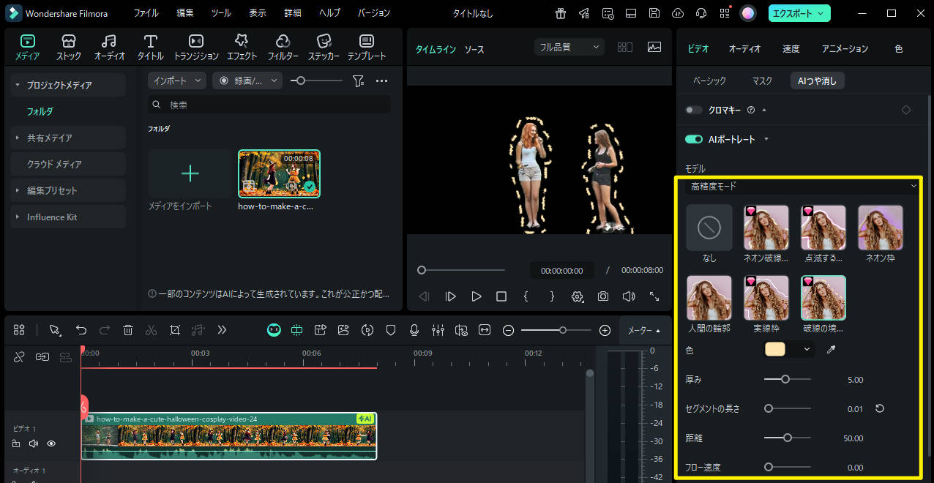The width and height of the screenshot is (934, 483).
Task: Open the Transitions (トランジション) panel
Action: (x=196, y=47)
